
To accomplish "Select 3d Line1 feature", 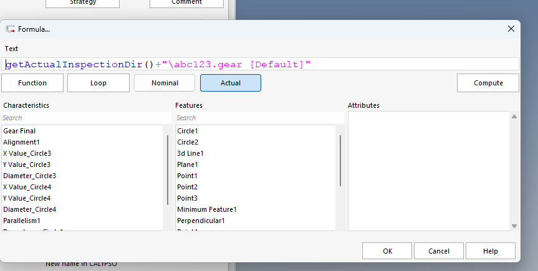I will [x=190, y=153].
